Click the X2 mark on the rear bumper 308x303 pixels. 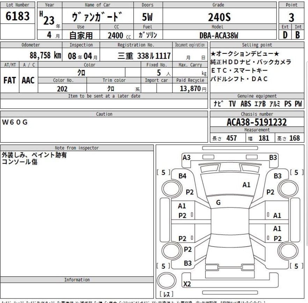[x=188, y=284]
